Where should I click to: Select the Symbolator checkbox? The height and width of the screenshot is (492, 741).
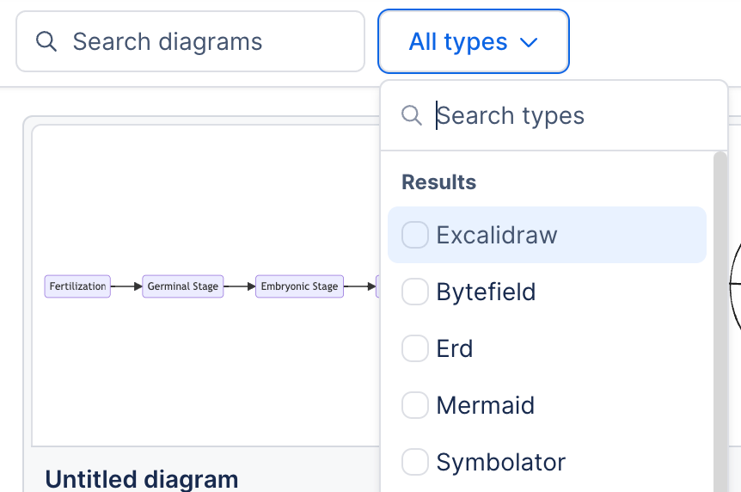pos(415,462)
